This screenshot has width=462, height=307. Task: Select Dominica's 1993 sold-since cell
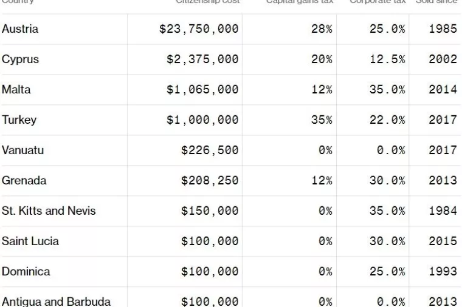tap(443, 272)
